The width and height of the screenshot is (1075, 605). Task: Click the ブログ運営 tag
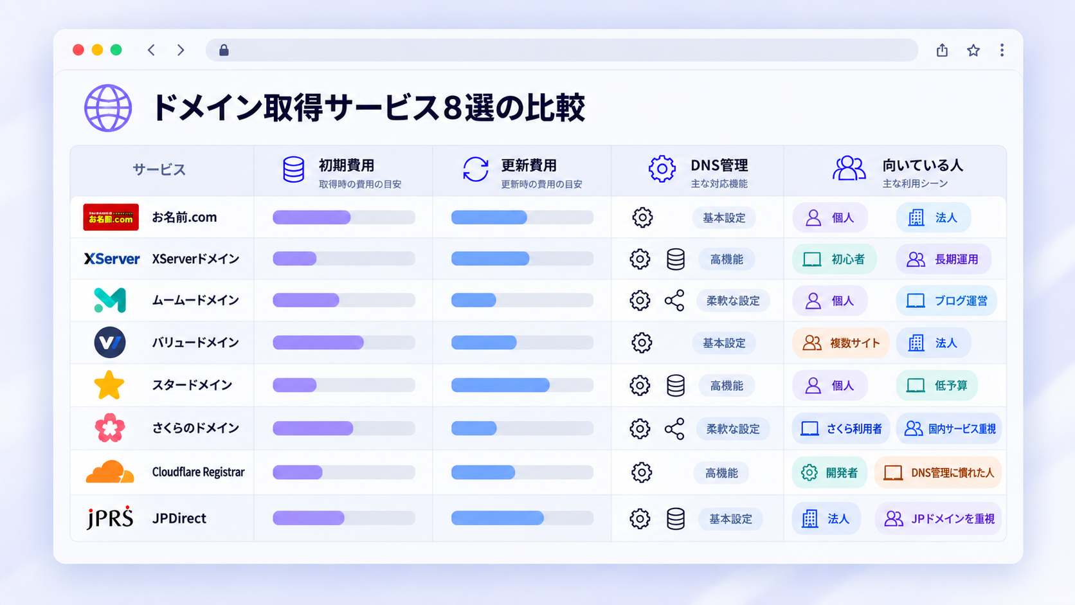pos(946,300)
